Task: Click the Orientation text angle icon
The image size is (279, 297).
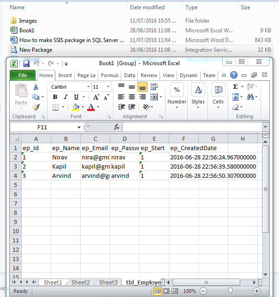Action: click(146, 107)
